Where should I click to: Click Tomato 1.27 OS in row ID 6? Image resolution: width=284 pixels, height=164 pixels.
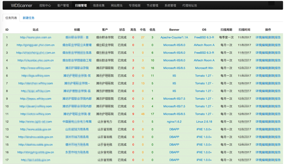pos(204,76)
